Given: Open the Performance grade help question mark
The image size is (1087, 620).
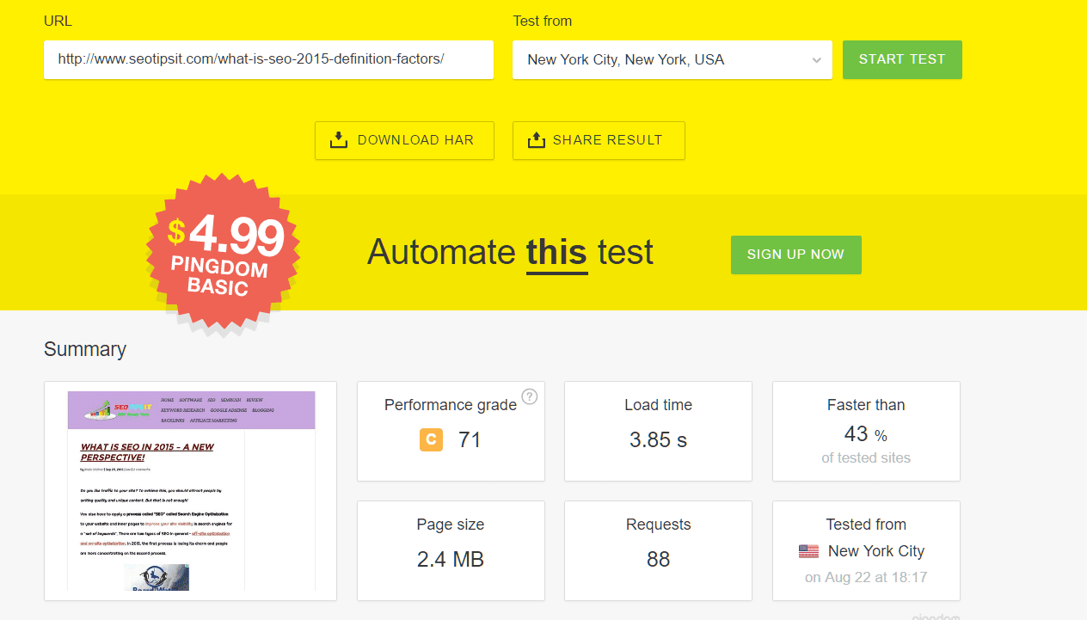Looking at the screenshot, I should click(x=529, y=397).
